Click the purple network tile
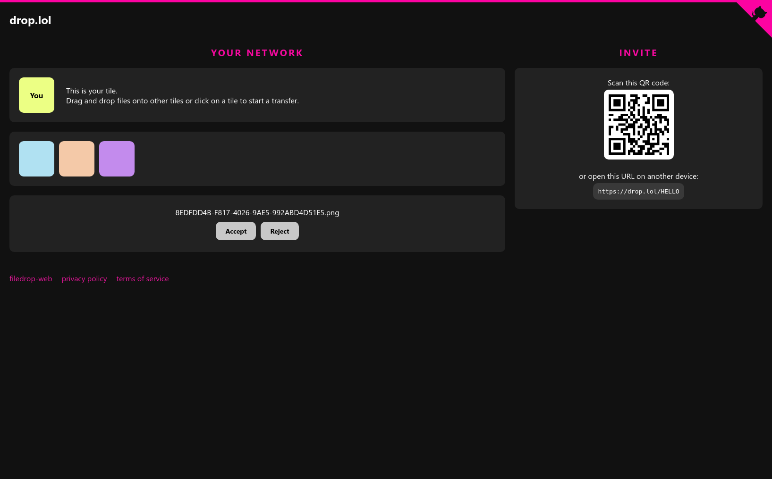Viewport: 772px width, 479px height. pos(117,159)
